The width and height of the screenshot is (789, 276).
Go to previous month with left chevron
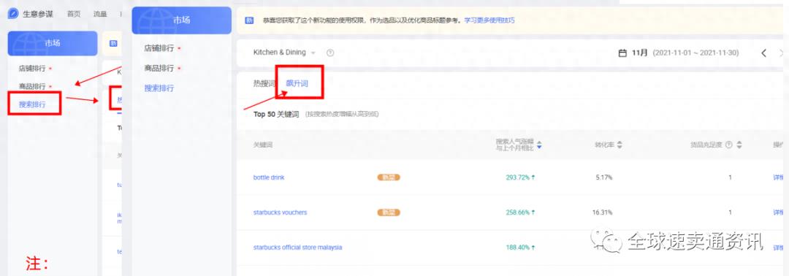(x=764, y=53)
